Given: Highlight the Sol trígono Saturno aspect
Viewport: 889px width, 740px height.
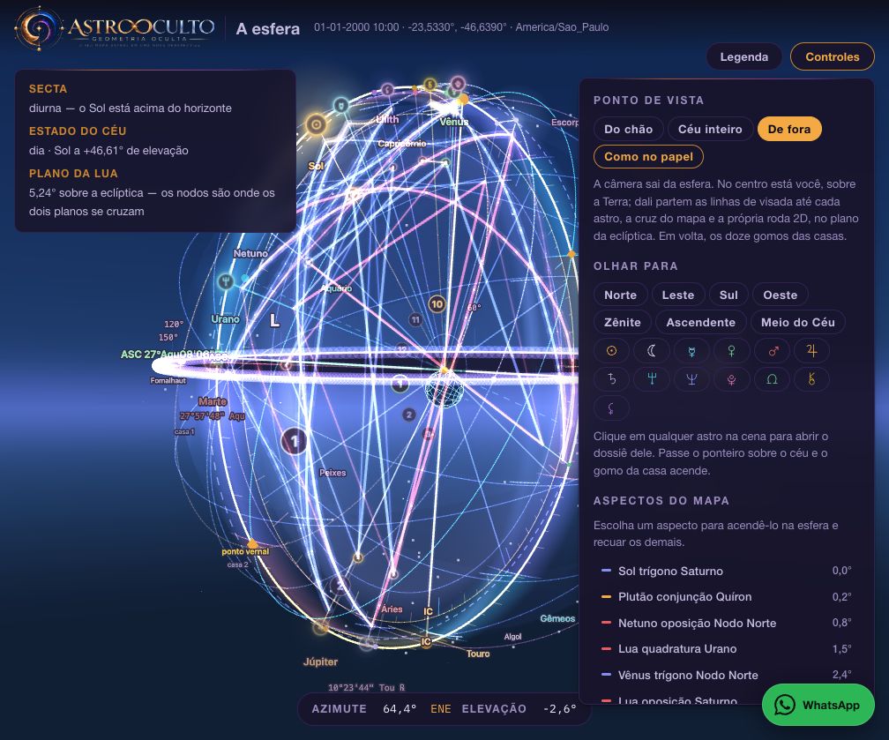Looking at the screenshot, I should tap(727, 571).
